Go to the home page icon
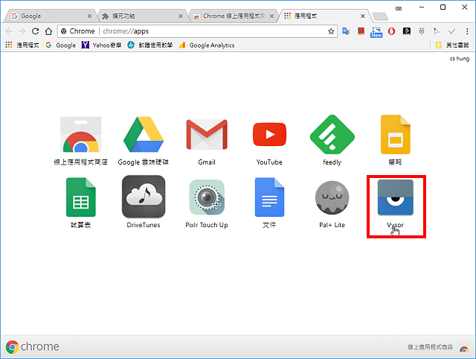The height and width of the screenshot is (359, 476). [x=48, y=31]
